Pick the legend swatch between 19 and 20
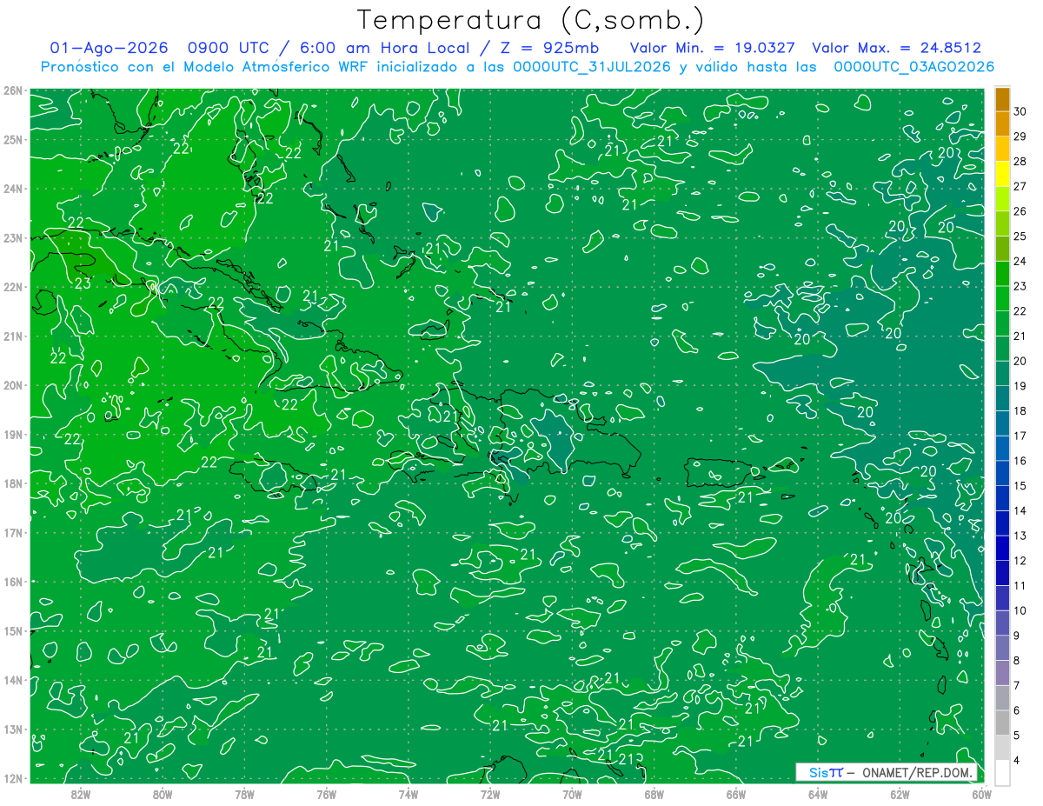 click(x=1002, y=374)
